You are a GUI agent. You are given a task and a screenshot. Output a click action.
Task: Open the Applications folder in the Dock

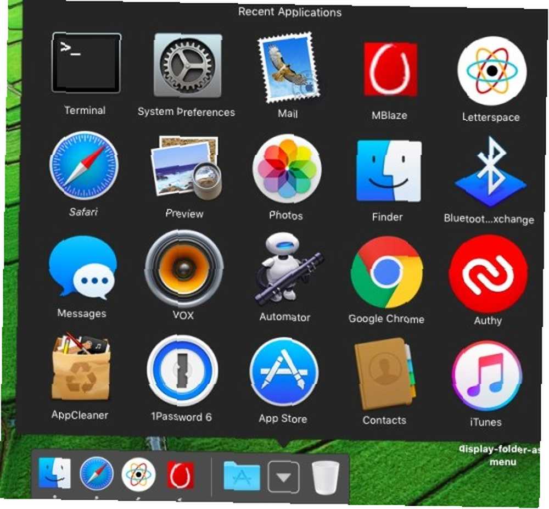pyautogui.click(x=242, y=476)
